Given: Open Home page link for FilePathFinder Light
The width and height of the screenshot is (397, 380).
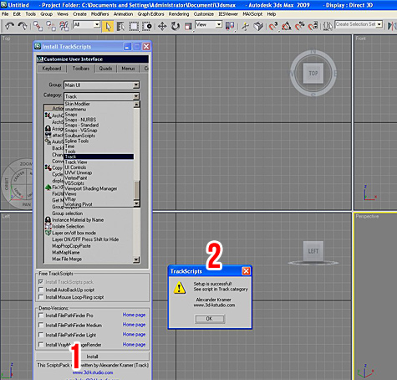Looking at the screenshot, I should [x=134, y=334].
